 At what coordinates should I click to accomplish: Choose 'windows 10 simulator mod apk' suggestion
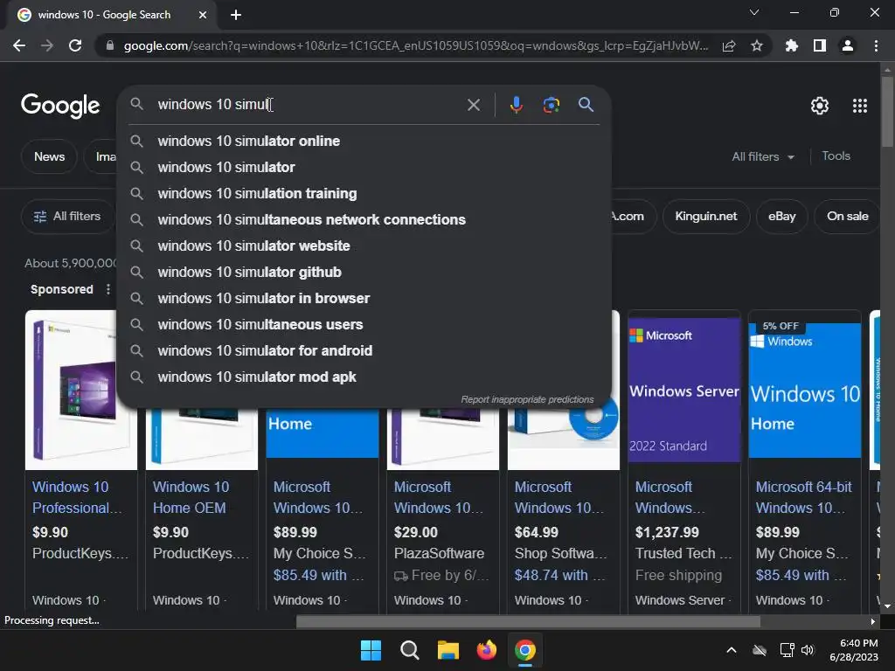point(364,377)
